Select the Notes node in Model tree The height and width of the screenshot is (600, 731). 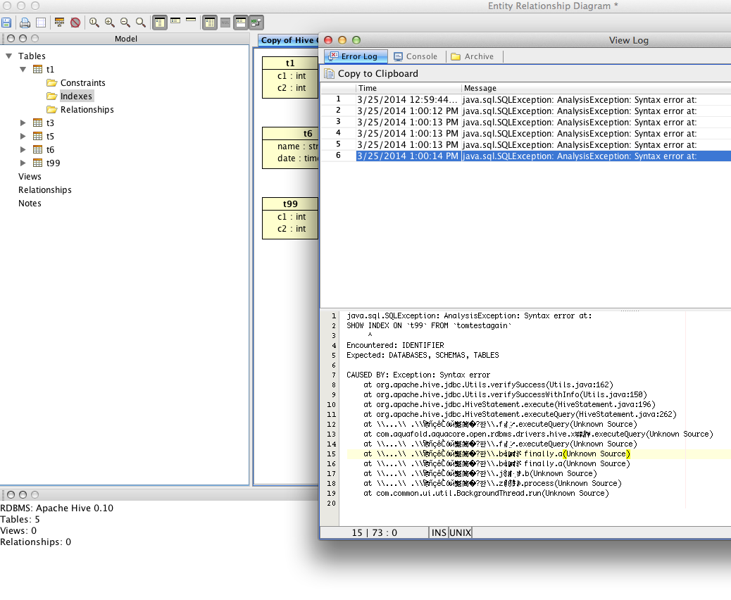coord(30,204)
